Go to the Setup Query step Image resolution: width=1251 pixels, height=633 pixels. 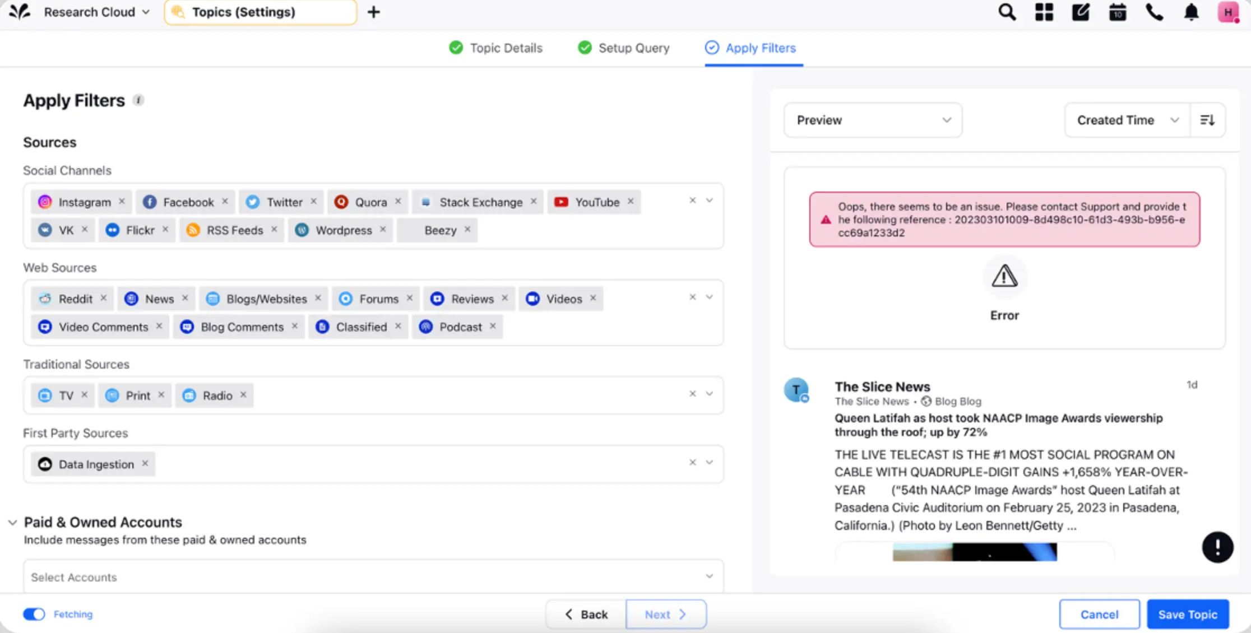coord(624,48)
